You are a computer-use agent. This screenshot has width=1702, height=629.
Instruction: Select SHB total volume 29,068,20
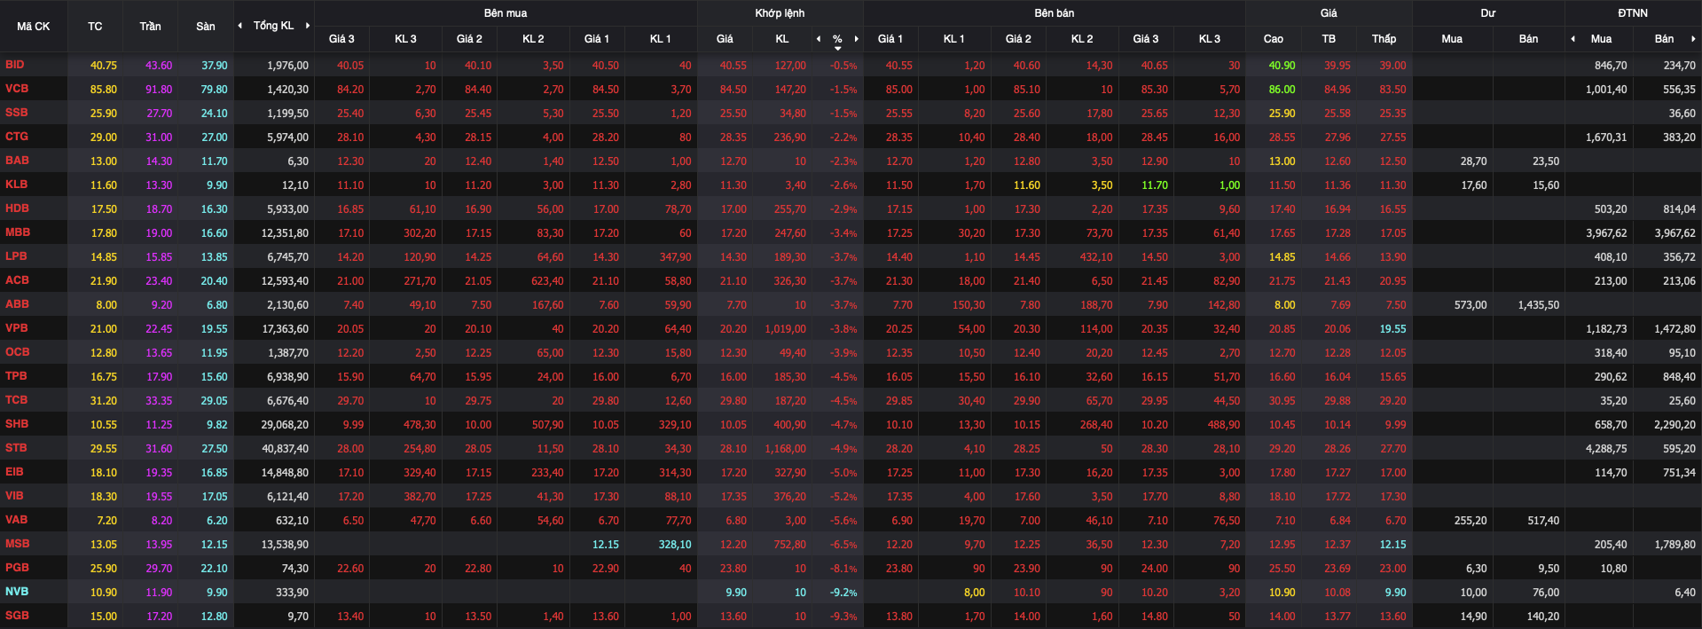pyautogui.click(x=285, y=425)
